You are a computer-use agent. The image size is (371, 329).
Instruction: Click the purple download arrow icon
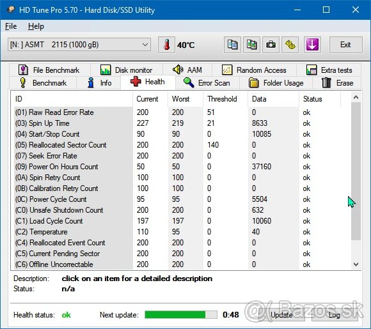pyautogui.click(x=312, y=45)
